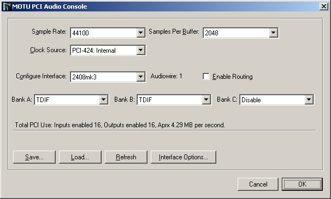This screenshot has width=331, height=199.
Task: Click the Audiowire: 1 text
Action: (x=167, y=76)
